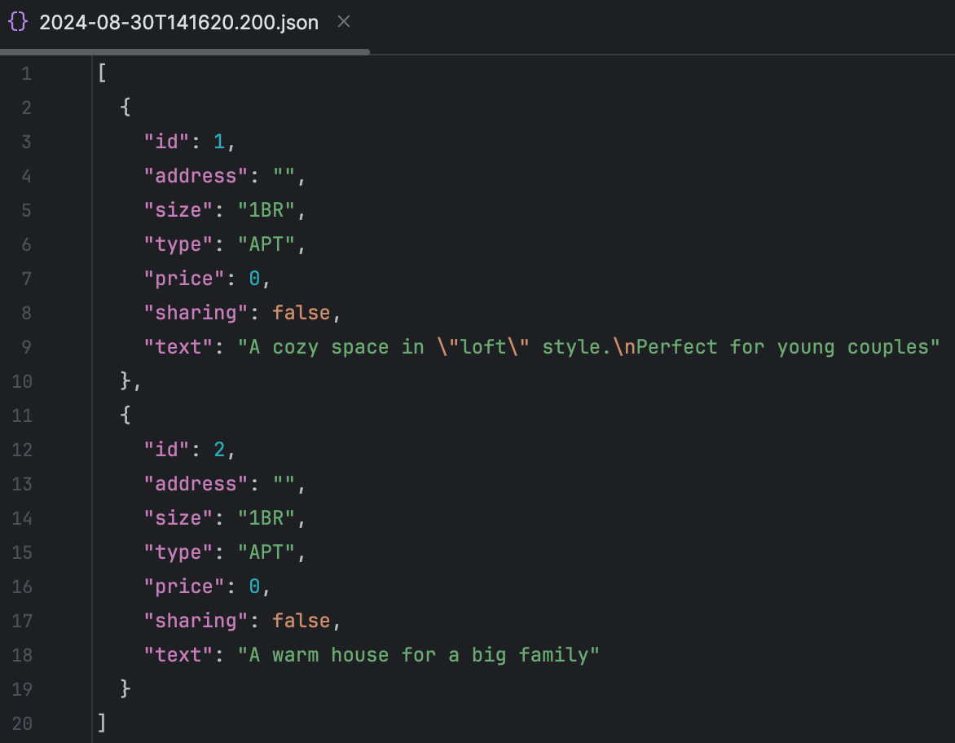
Task: Place cursor on the id value 2
Action: coord(218,449)
